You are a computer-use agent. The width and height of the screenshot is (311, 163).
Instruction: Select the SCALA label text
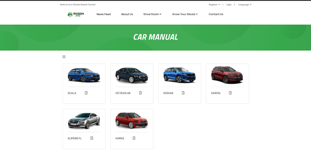[x=72, y=93]
